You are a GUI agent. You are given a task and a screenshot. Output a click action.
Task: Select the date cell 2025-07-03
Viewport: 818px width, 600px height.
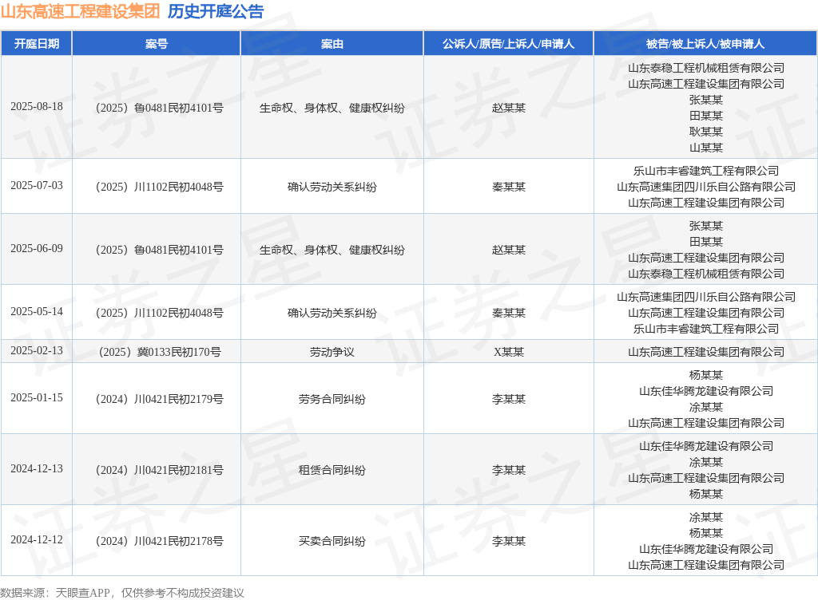[37, 185]
